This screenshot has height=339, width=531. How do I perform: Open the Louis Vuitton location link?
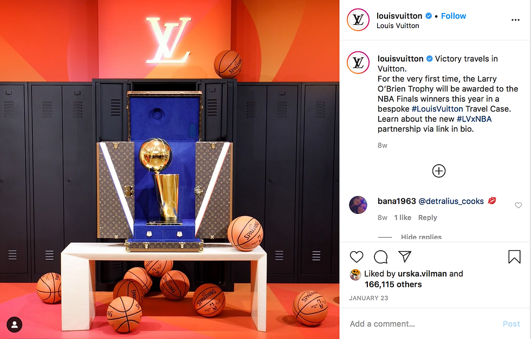point(398,25)
